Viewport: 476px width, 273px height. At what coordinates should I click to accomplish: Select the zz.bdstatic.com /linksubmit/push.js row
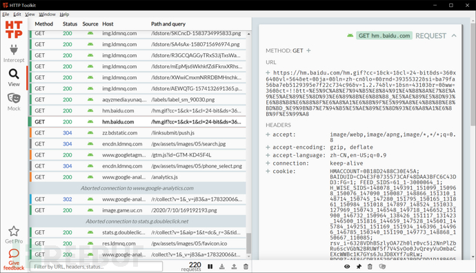coord(138,133)
